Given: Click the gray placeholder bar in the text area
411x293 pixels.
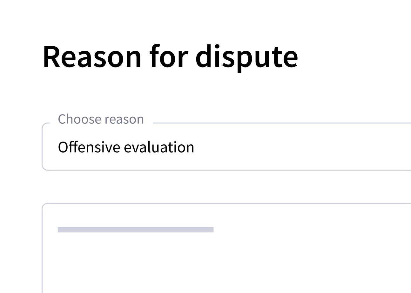Looking at the screenshot, I should coord(135,230).
